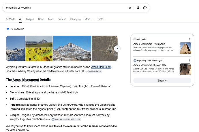Open the yellow-green lidar map thumbnail
The width and height of the screenshot is (199, 132).
[39, 54]
